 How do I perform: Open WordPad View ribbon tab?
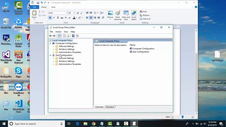[53, 7]
